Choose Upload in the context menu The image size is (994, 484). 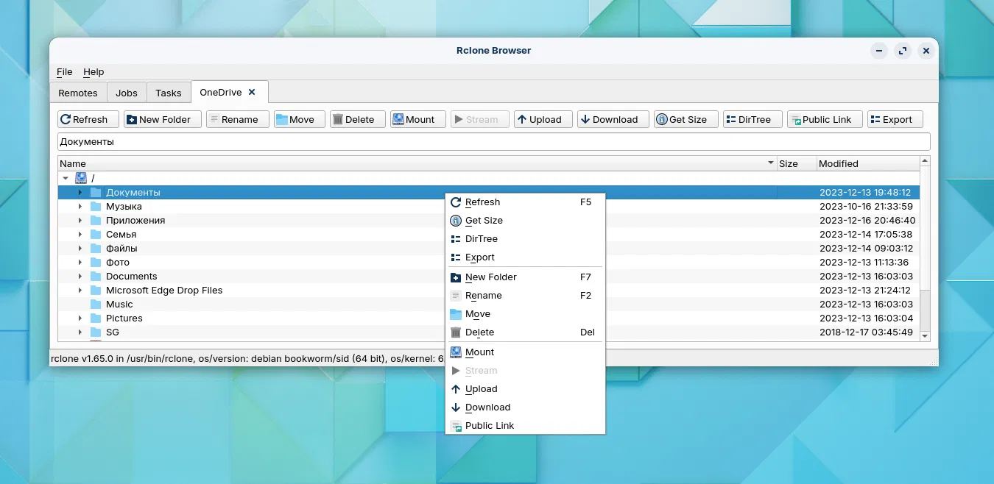[x=525, y=389]
